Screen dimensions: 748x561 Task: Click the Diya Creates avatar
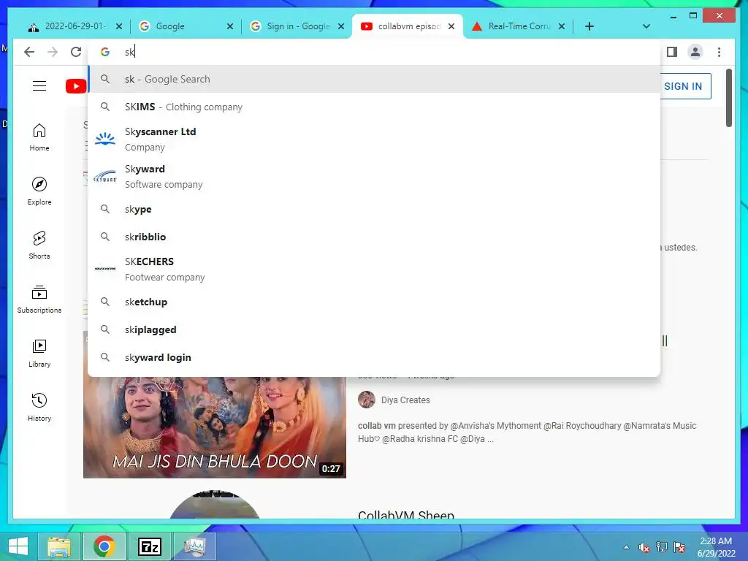point(367,400)
